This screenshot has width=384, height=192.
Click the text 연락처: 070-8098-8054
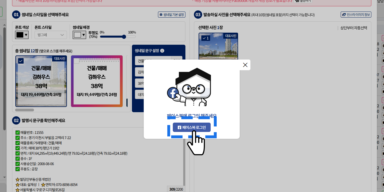tap(61, 185)
